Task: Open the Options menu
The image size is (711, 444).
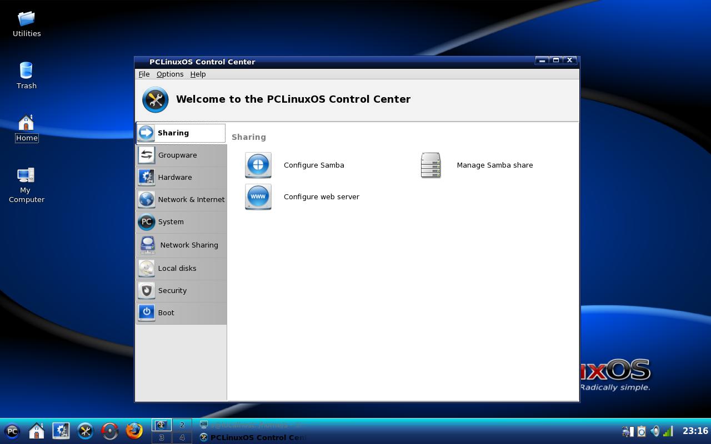Action: [170, 74]
